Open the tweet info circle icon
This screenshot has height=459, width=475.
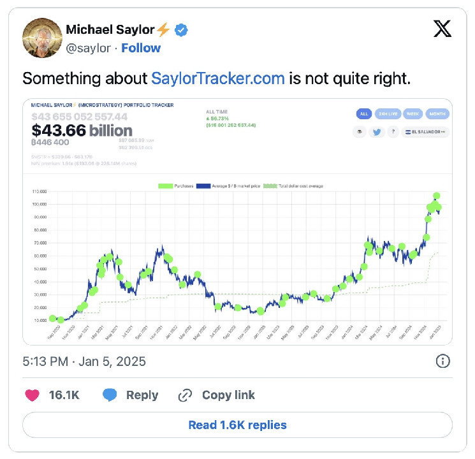coord(442,361)
